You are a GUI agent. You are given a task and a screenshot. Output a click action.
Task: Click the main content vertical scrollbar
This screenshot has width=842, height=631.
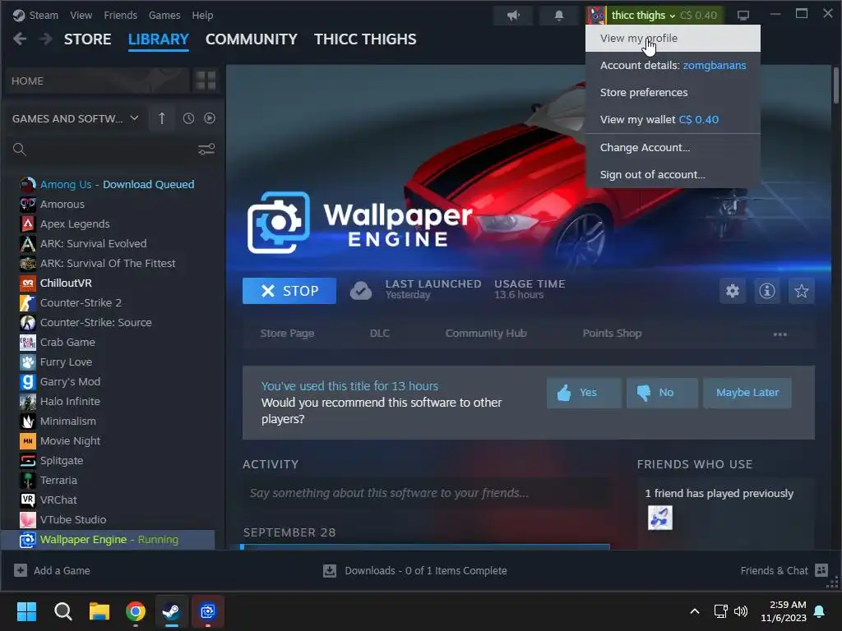tap(836, 85)
